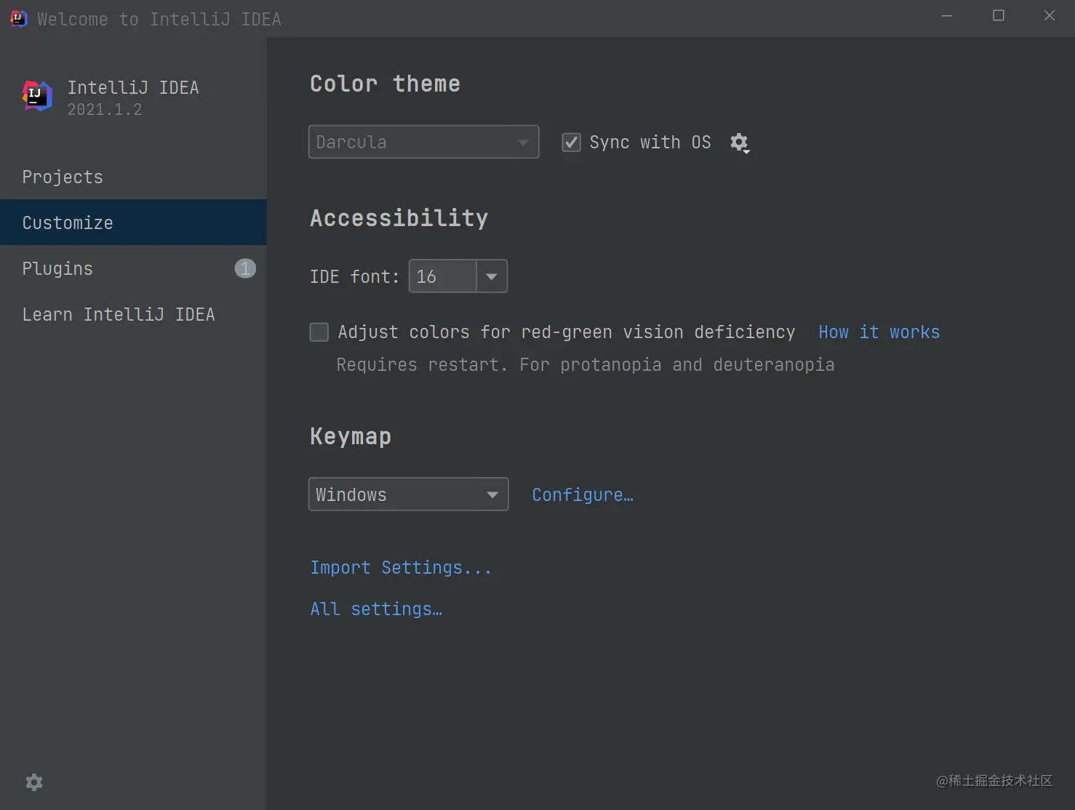This screenshot has height=810, width=1075.
Task: Minimize the Welcome window
Action: pyautogui.click(x=947, y=16)
